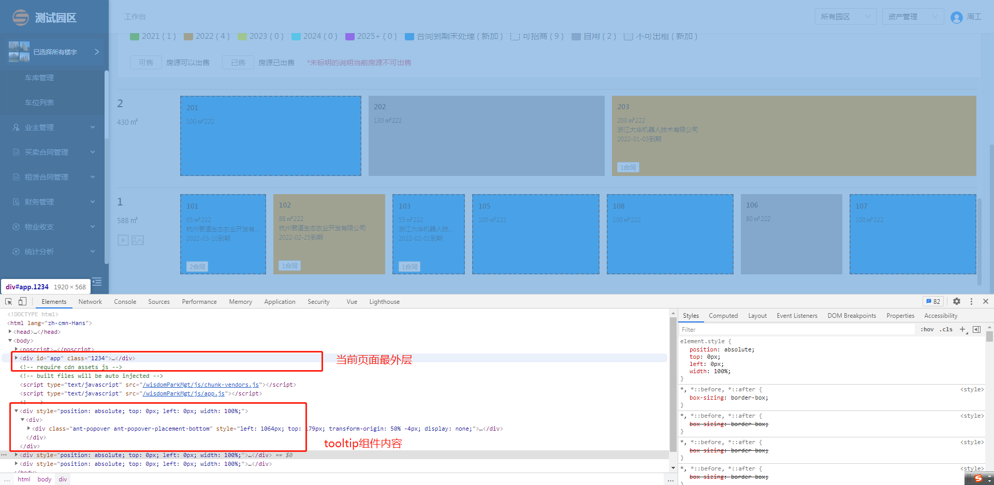Click the green 2021 legend color swatch
This screenshot has height=485, width=994.
(x=135, y=36)
